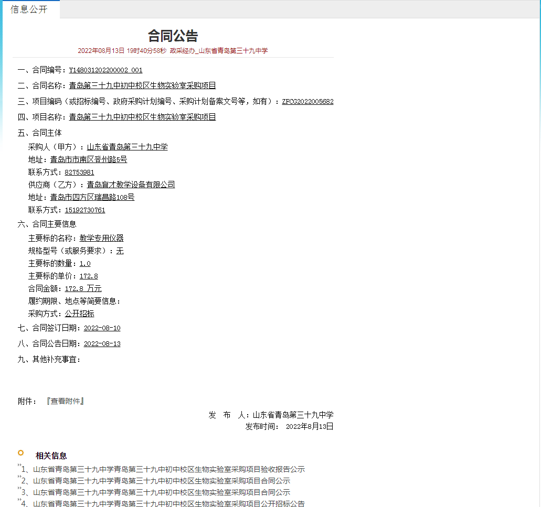The width and height of the screenshot is (541, 507).
Task: Open related link 3 合同公示
Action: point(161,492)
